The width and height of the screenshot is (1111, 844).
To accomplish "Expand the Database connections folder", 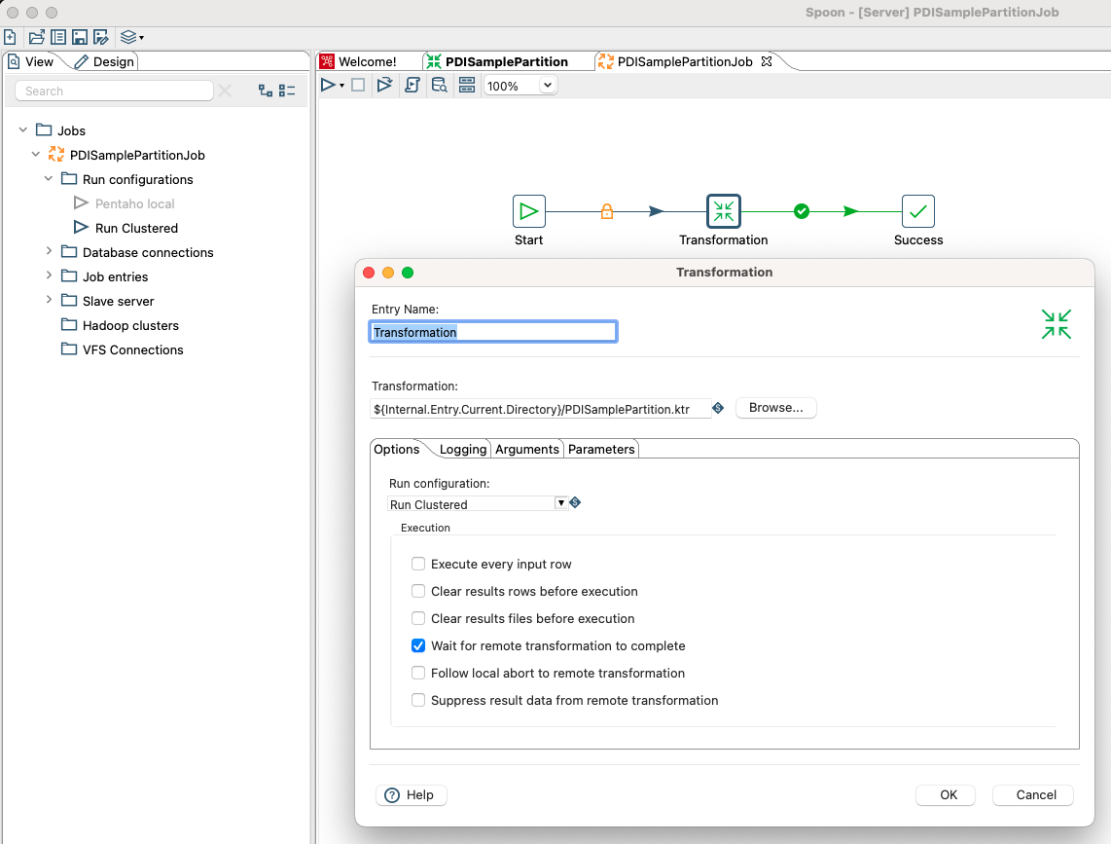I will tap(49, 252).
